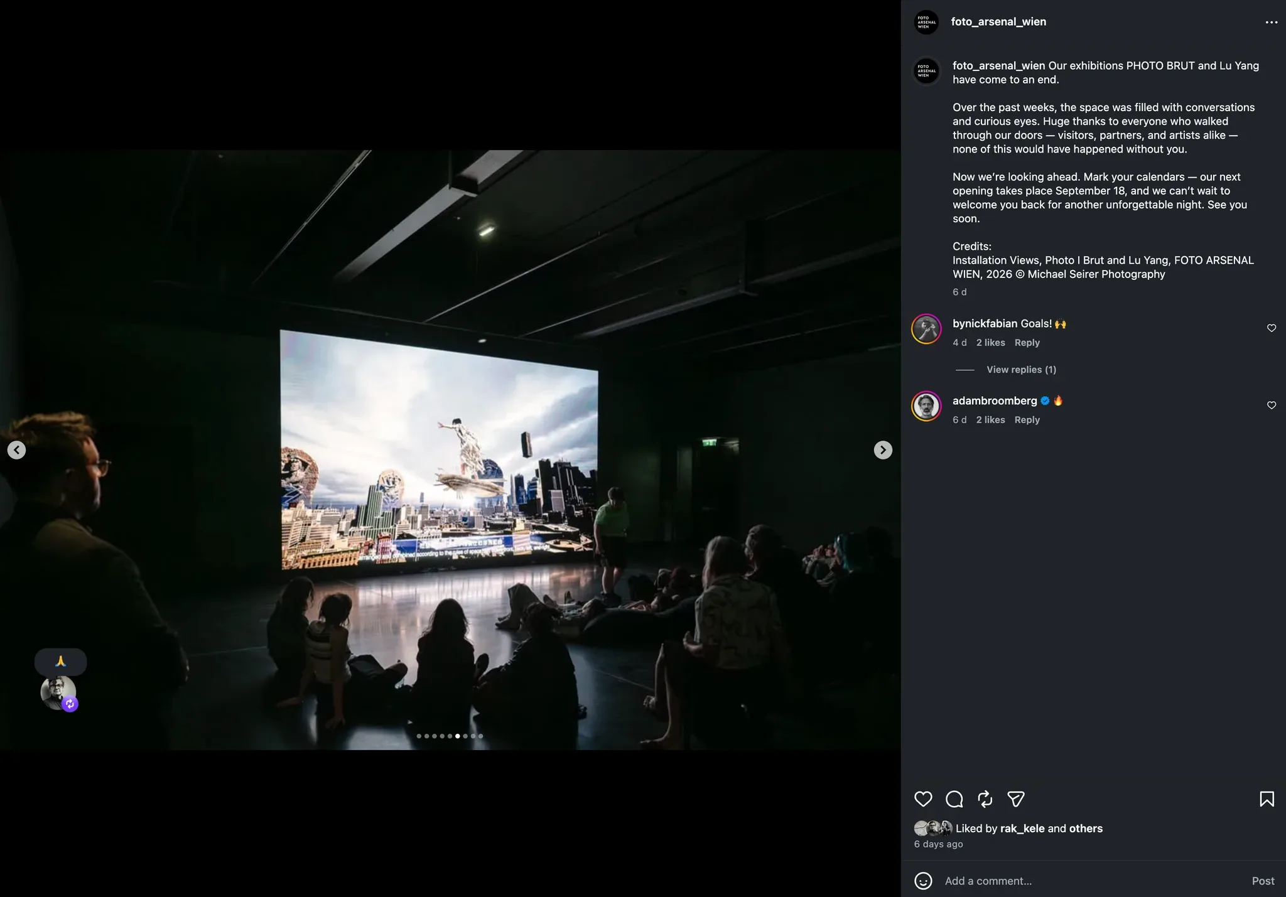
Task: Expand View replies (1)
Action: (1021, 370)
